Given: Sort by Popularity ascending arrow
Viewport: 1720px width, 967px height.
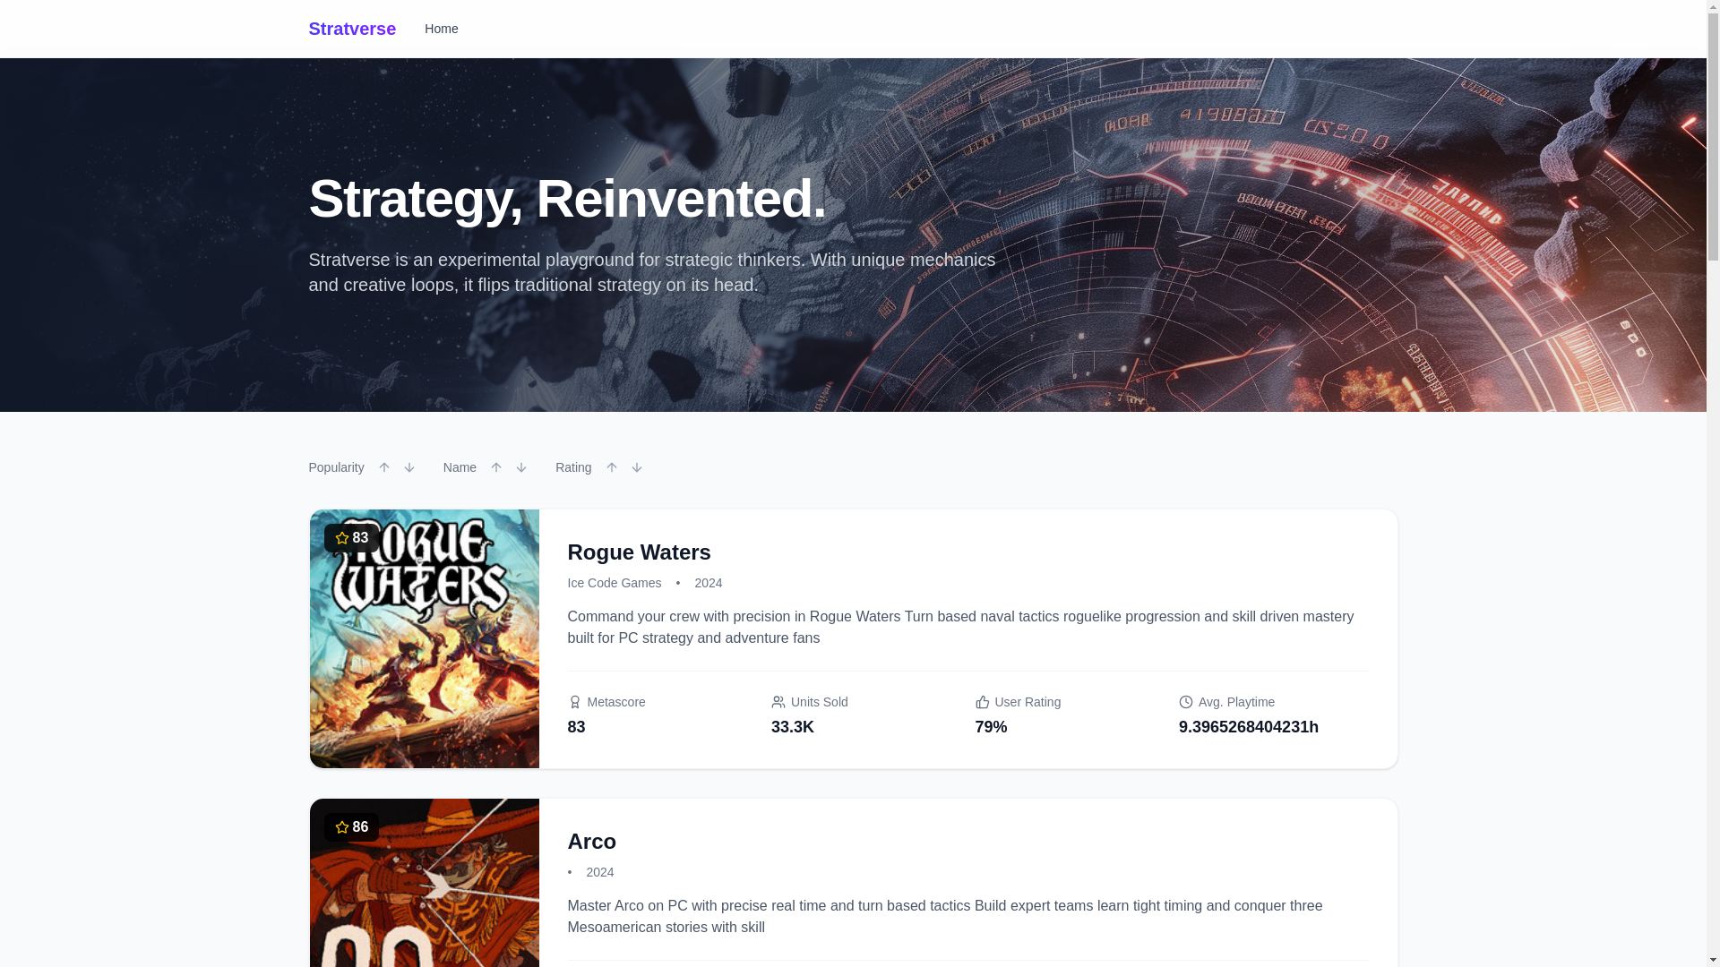Looking at the screenshot, I should tap(384, 467).
